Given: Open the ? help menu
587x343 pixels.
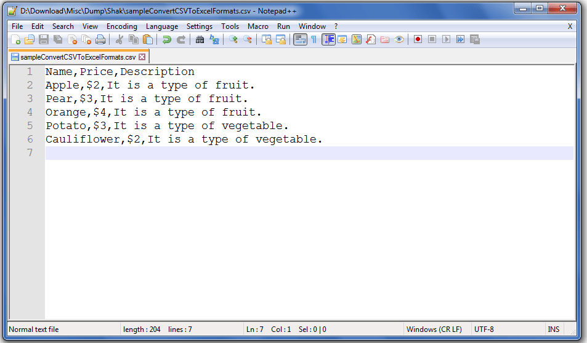Looking at the screenshot, I should (x=336, y=26).
